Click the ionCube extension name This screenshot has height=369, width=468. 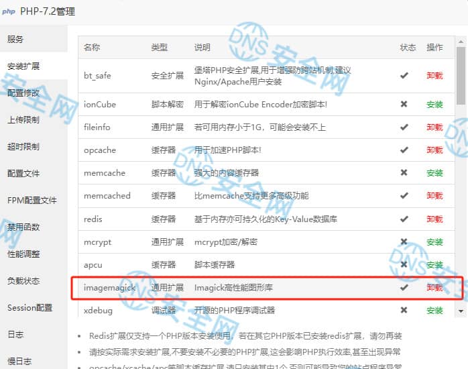click(100, 105)
